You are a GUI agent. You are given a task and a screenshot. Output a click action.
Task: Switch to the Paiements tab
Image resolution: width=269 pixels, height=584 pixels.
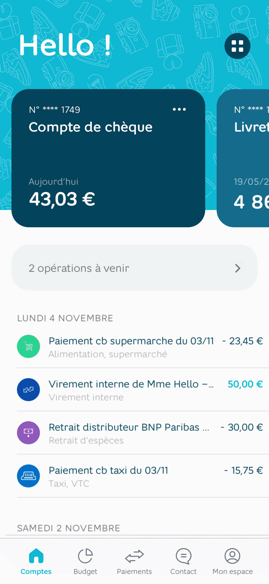pyautogui.click(x=134, y=561)
